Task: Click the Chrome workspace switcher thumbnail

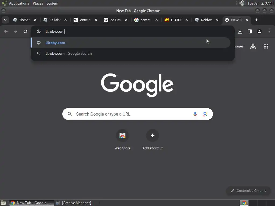Action: (244, 203)
